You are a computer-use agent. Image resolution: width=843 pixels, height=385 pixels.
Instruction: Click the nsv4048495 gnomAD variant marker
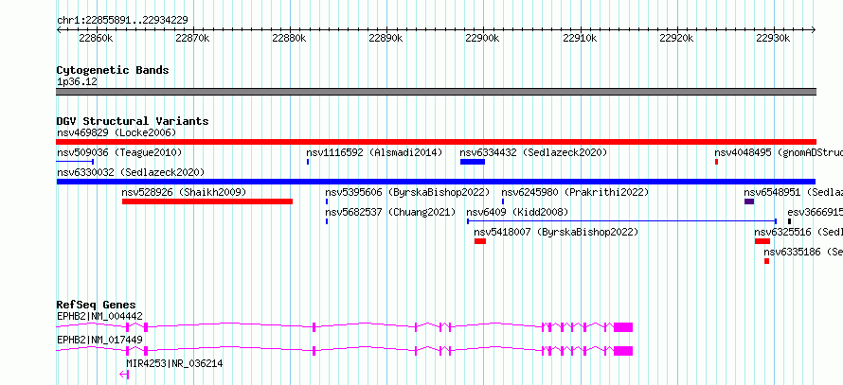click(x=717, y=162)
